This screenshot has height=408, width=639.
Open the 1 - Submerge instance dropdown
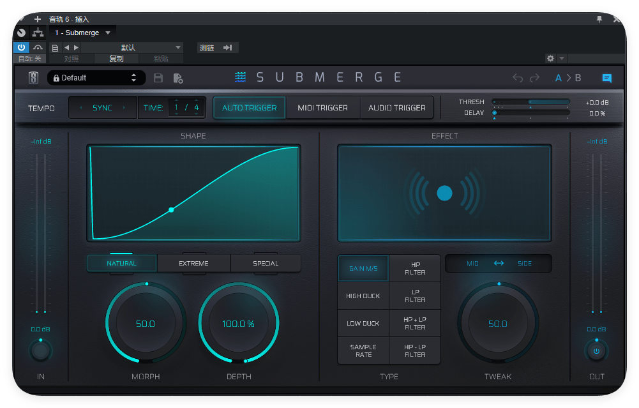coord(83,33)
